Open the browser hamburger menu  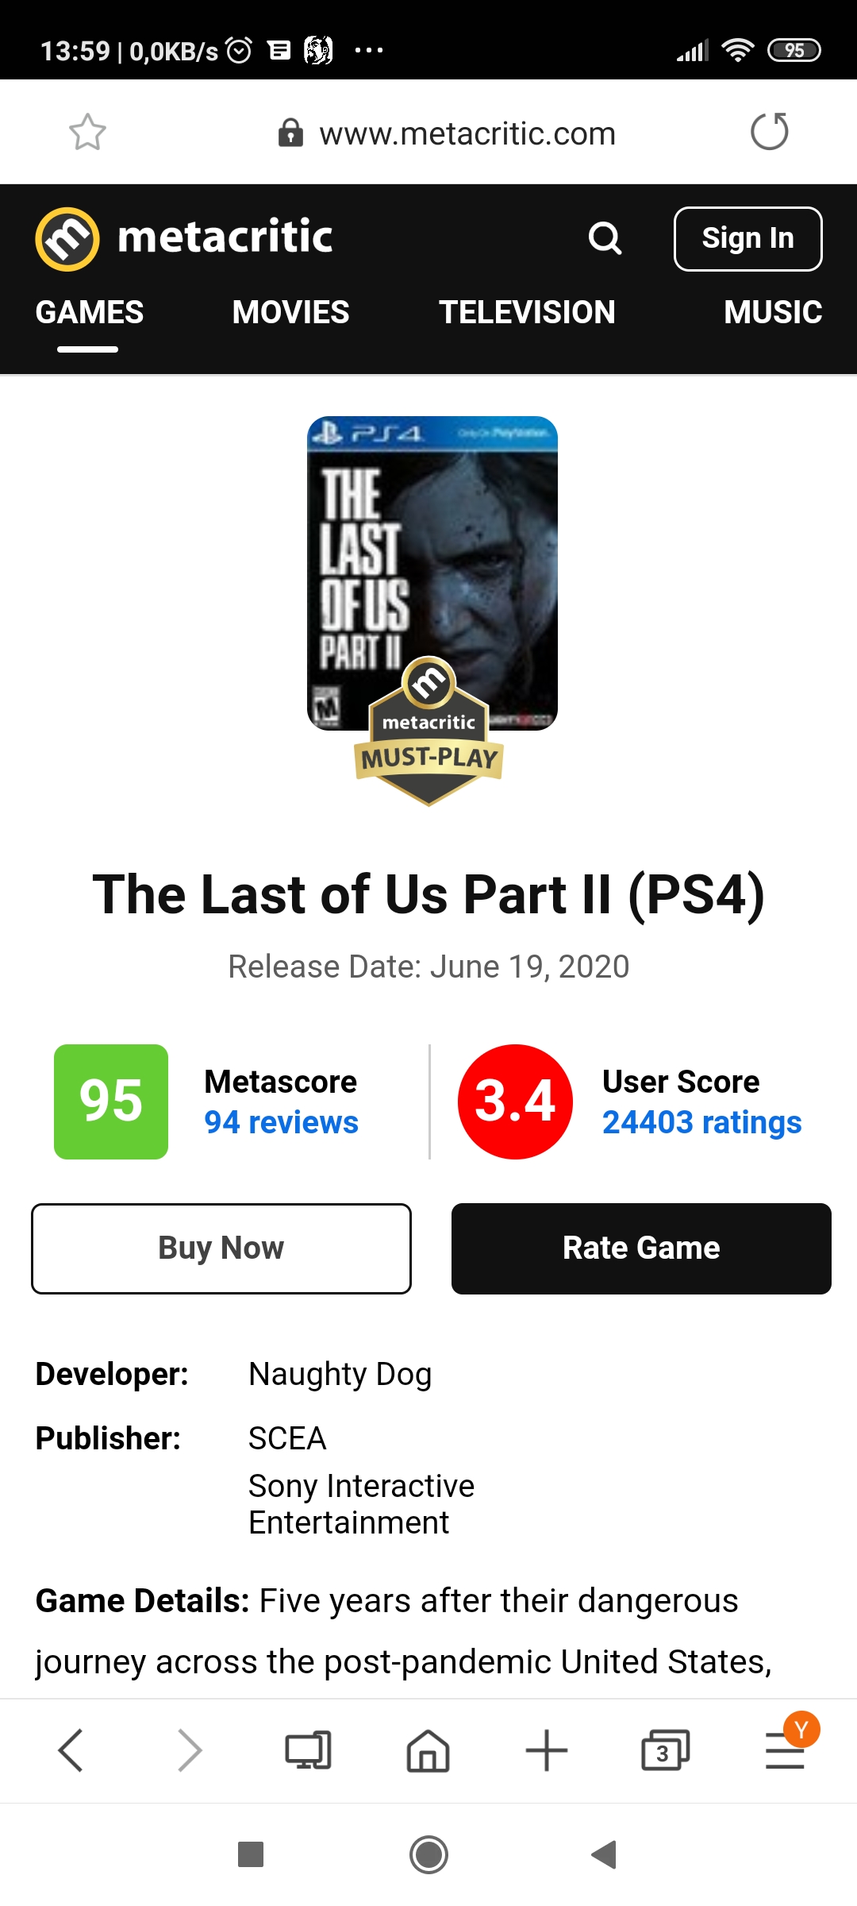tap(785, 1750)
